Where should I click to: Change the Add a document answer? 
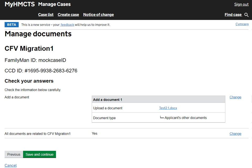click(235, 97)
